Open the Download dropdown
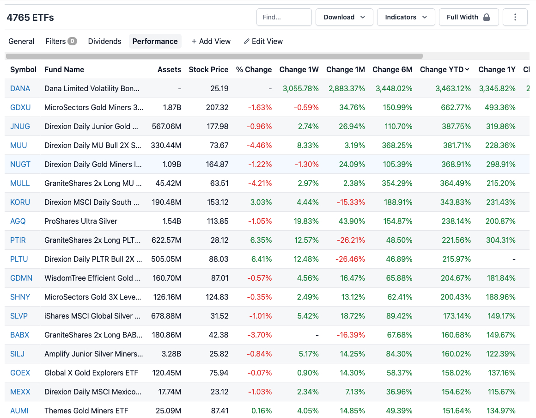 point(344,17)
